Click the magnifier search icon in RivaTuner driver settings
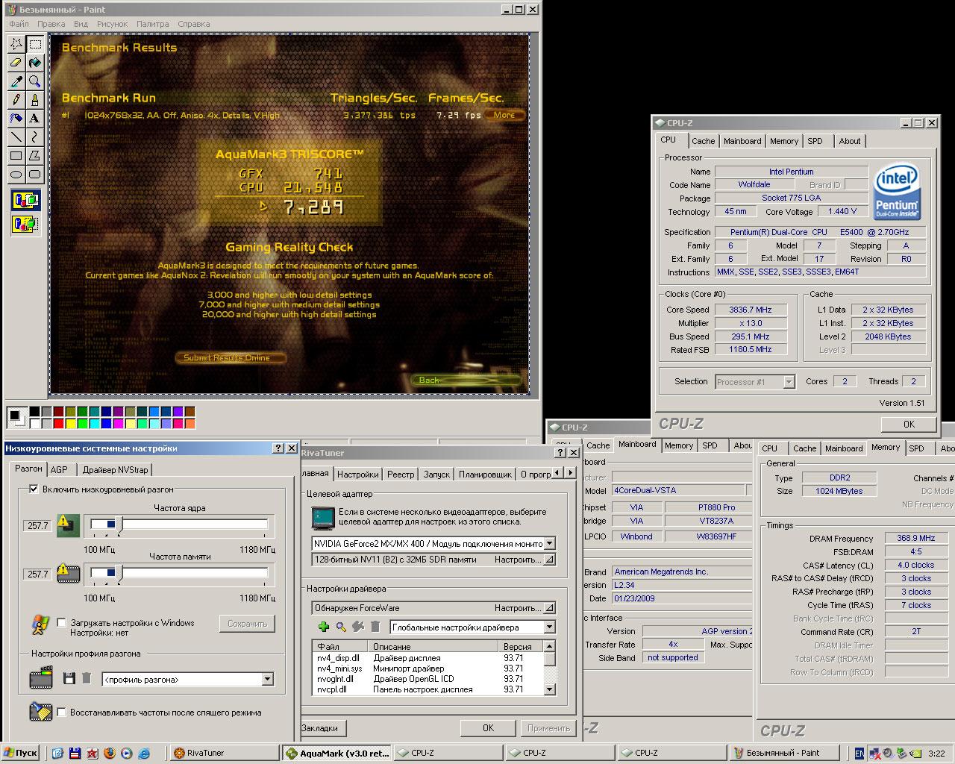This screenshot has height=764, width=955. pos(341,627)
